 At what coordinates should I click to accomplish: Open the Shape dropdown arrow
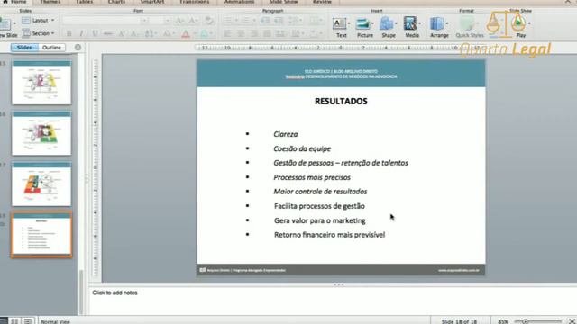coord(396,24)
